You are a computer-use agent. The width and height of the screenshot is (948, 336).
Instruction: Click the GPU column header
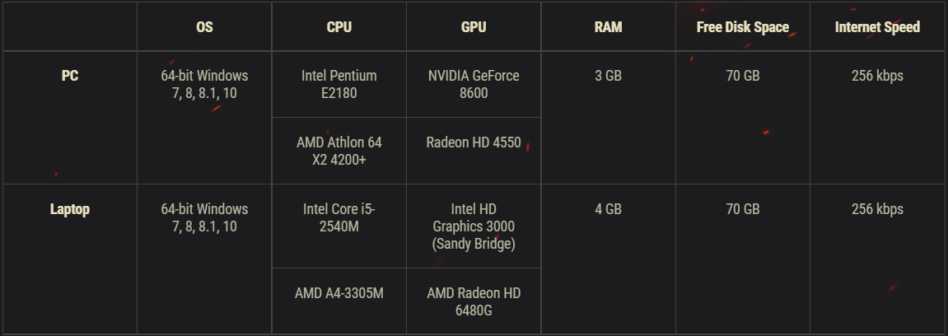[x=474, y=27]
